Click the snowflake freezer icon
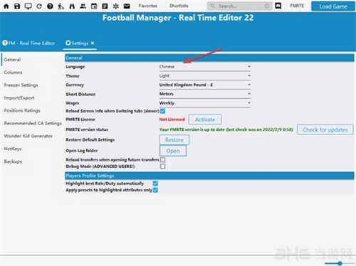 pos(116,6)
